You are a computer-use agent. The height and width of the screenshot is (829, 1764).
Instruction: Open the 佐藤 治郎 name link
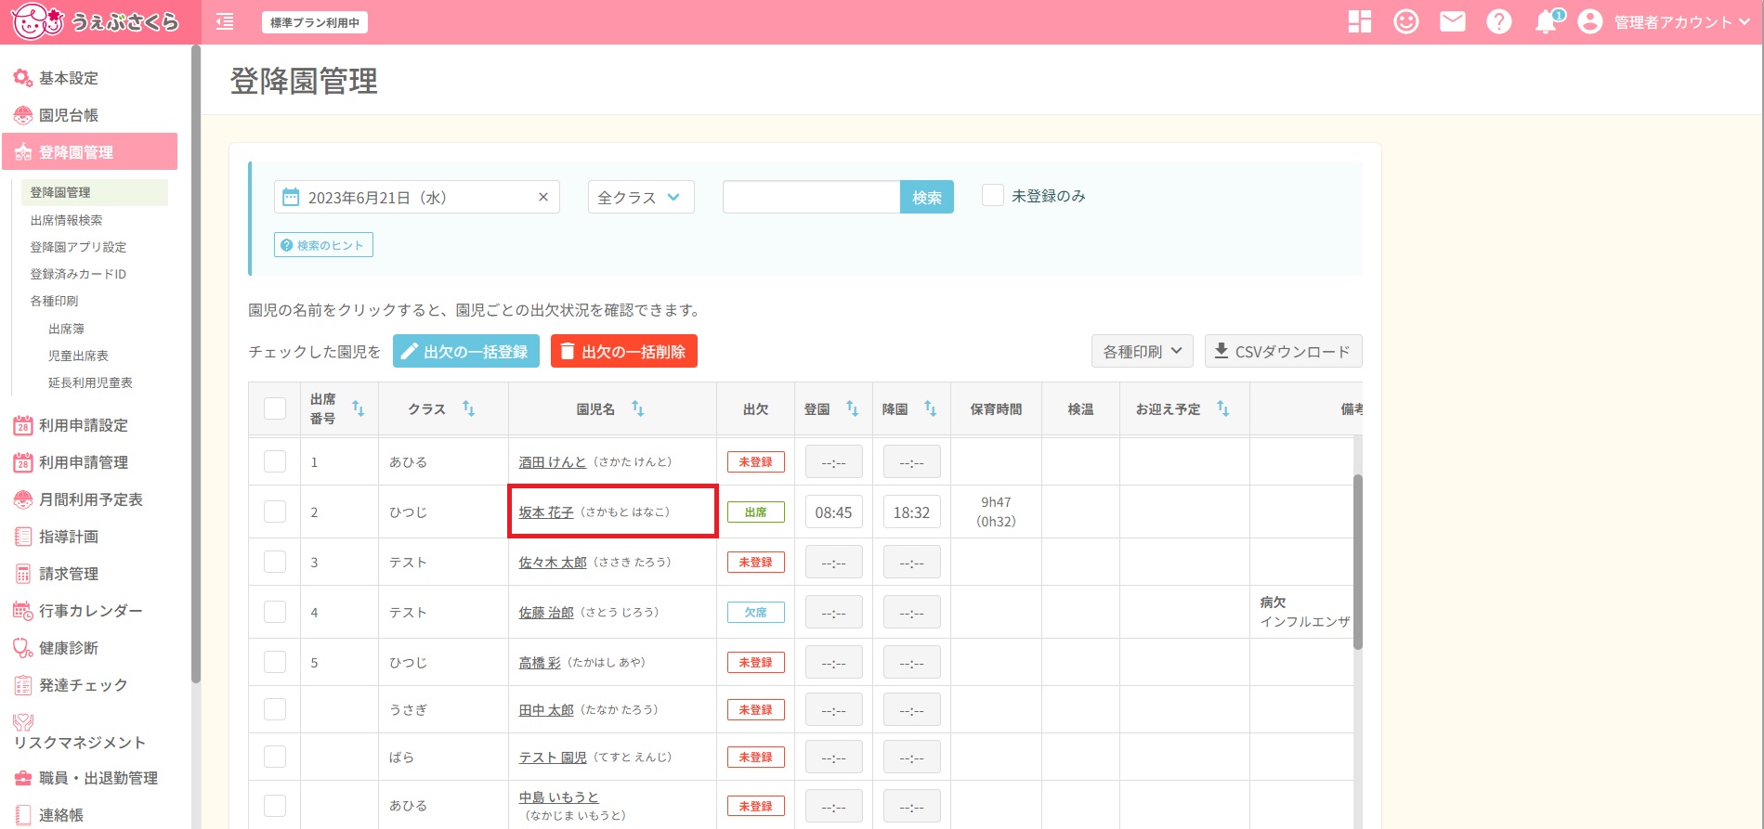tap(546, 613)
